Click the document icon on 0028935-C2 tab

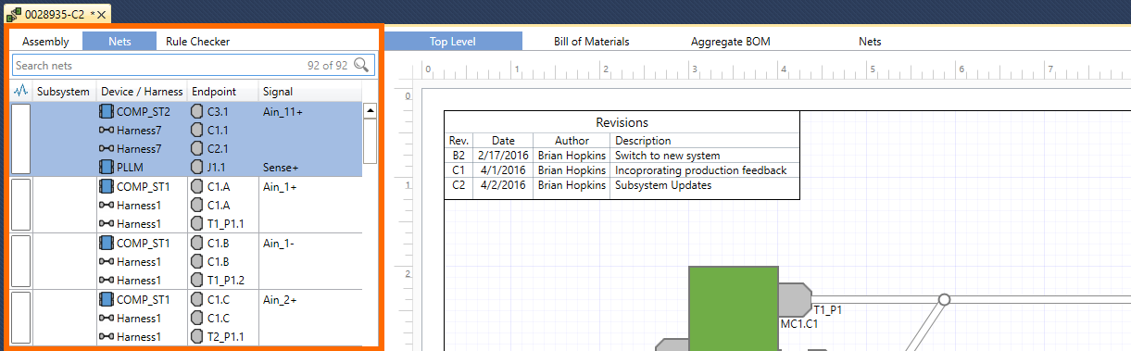click(15, 14)
